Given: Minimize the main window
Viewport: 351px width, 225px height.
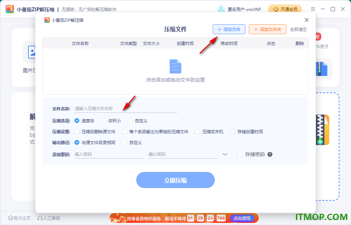Looking at the screenshot, I should pyautogui.click(x=323, y=9).
